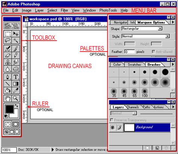
Task: Select the soft brush labeled 35
Action: pos(114,93)
